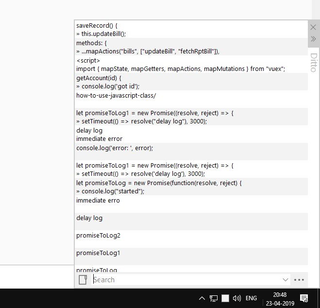Click the white square tray icon

point(225,298)
